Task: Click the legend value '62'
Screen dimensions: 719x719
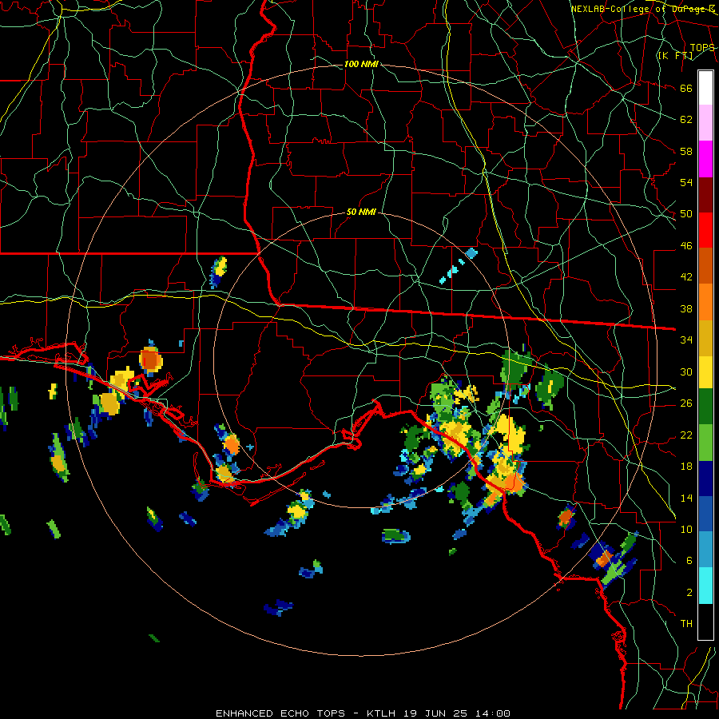Action: [x=686, y=120]
